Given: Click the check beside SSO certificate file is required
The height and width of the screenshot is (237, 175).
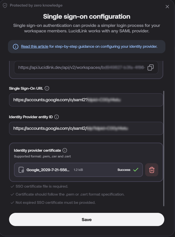Looking at the screenshot, I should 12,187.
